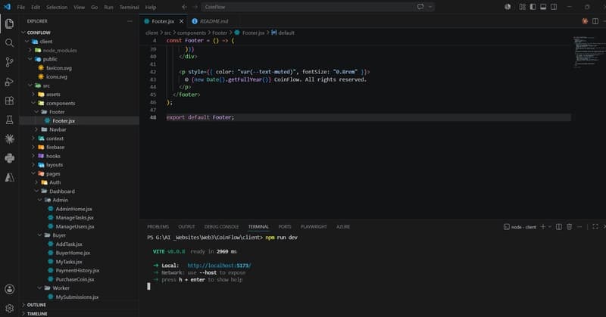Click the components breadcrumb segment

tap(192, 33)
